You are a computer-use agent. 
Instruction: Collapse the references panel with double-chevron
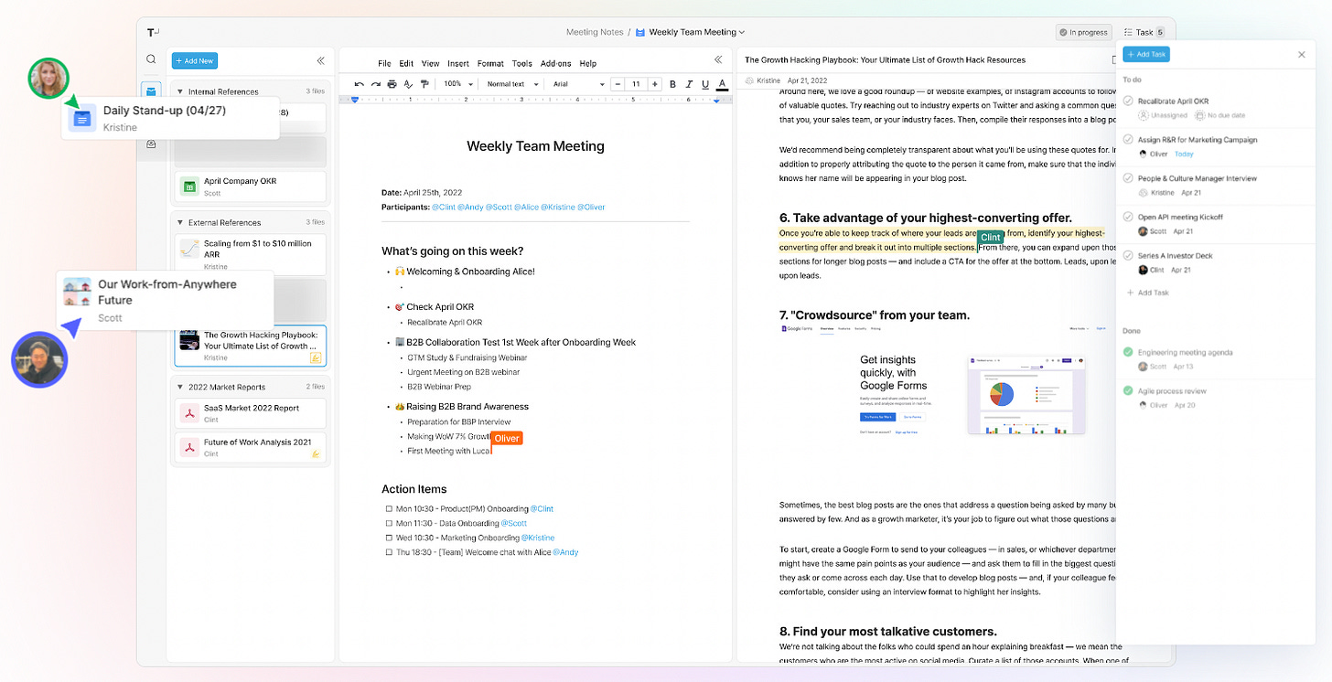(x=320, y=60)
